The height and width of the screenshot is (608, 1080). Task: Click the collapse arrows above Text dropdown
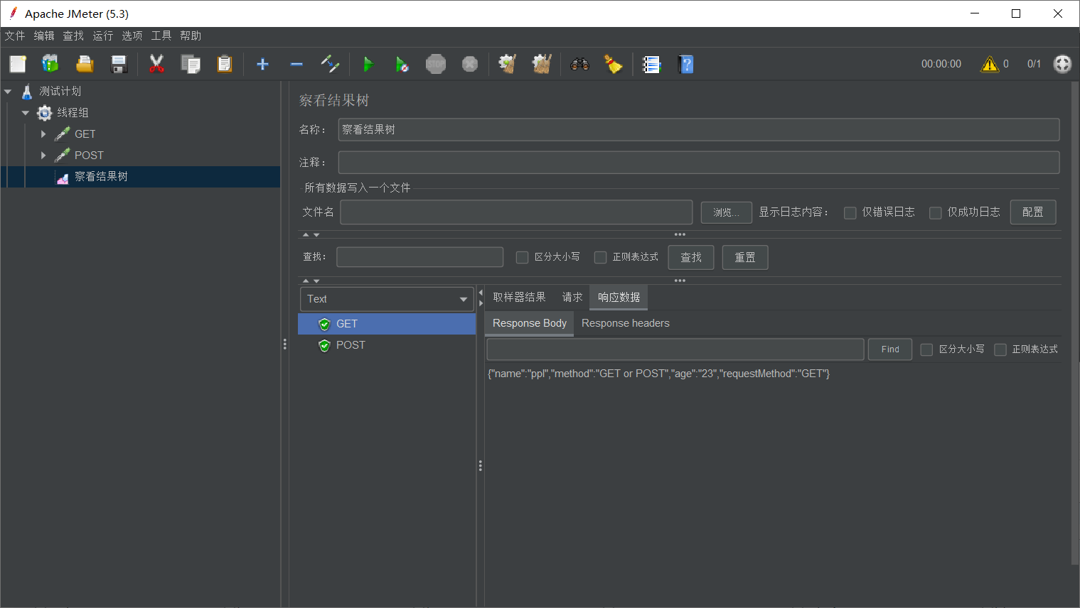tap(311, 281)
